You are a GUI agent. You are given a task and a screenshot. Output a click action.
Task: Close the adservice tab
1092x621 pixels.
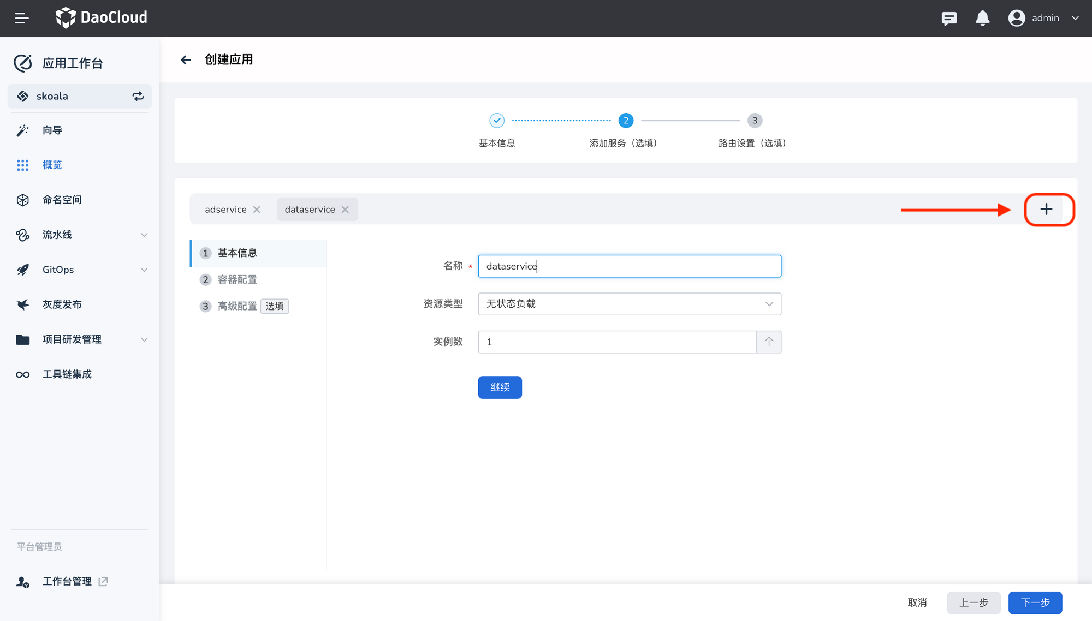click(257, 210)
